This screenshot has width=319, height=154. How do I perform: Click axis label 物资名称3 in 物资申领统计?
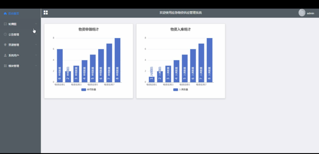click(76, 84)
